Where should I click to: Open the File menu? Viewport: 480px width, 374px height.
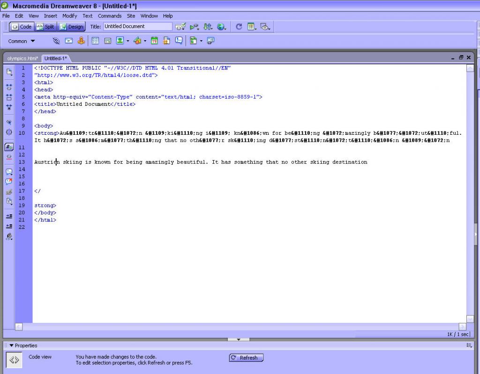point(6,16)
